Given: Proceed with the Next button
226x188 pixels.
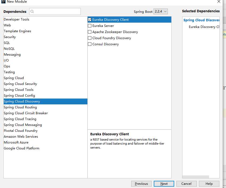Looking at the screenshot, I should point(164,184).
